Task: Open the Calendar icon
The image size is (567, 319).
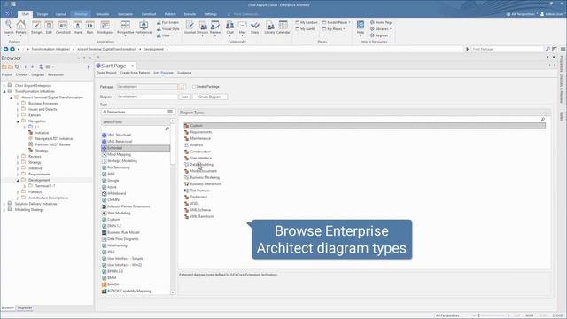Action: point(283,27)
